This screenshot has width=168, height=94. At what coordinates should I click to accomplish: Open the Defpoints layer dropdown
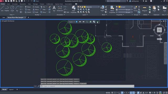pyautogui.click(x=99, y=7)
